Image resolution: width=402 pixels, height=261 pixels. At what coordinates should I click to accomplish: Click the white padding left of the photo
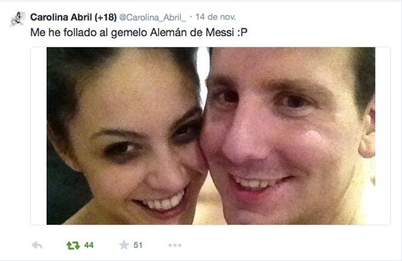point(39,136)
